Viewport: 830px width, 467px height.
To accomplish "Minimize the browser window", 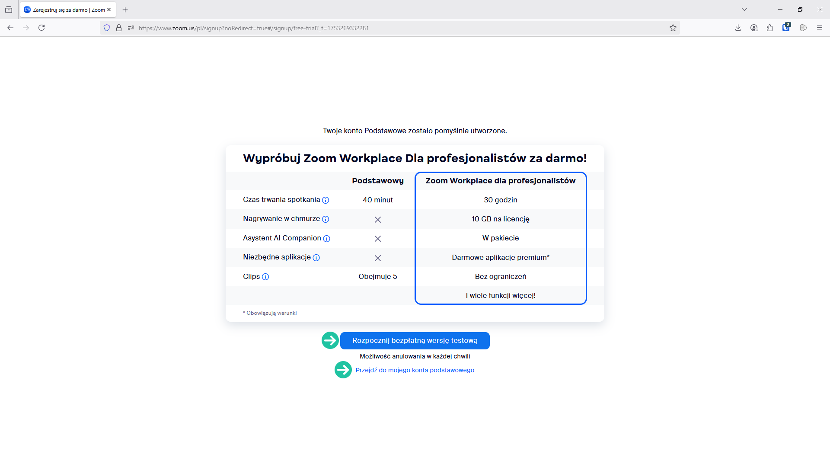I will pos(780,10).
